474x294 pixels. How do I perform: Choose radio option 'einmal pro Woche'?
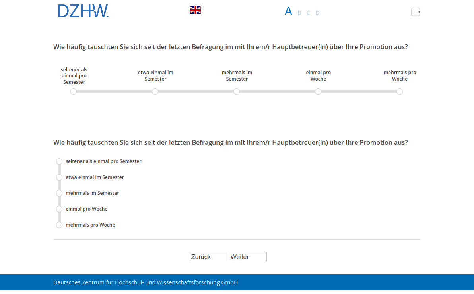pos(59,209)
